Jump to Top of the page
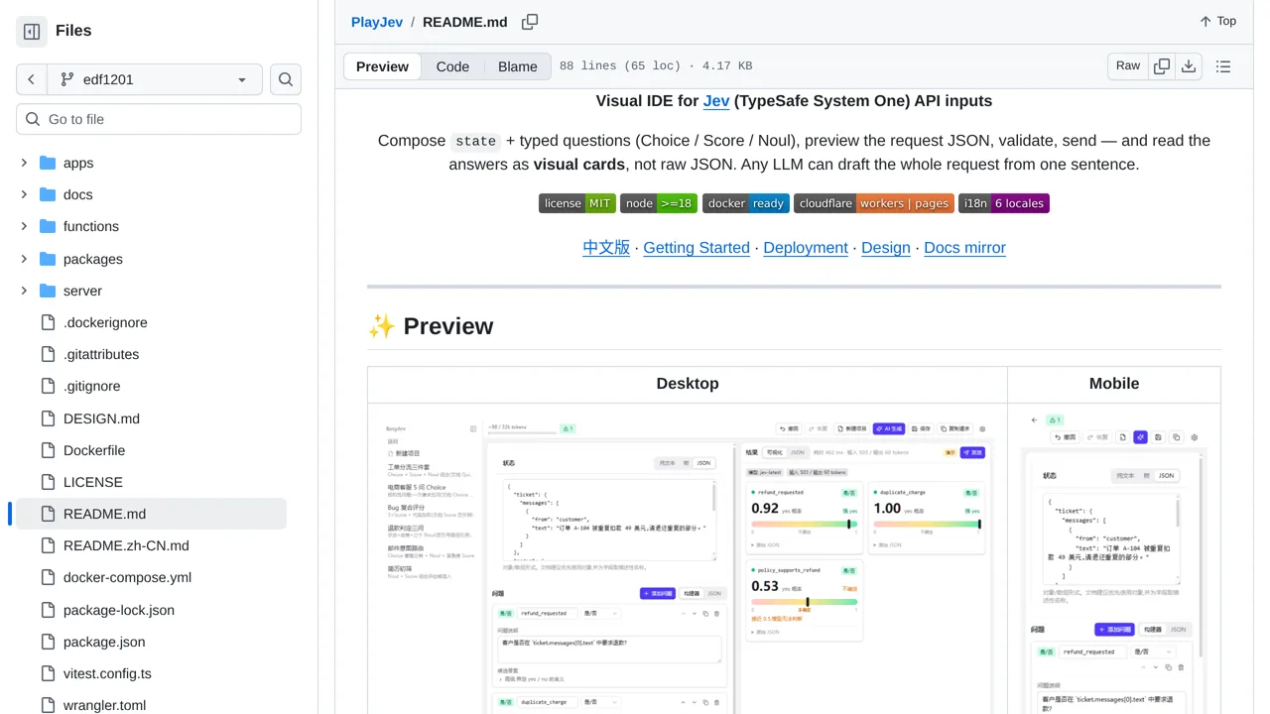The width and height of the screenshot is (1270, 714). [1217, 21]
